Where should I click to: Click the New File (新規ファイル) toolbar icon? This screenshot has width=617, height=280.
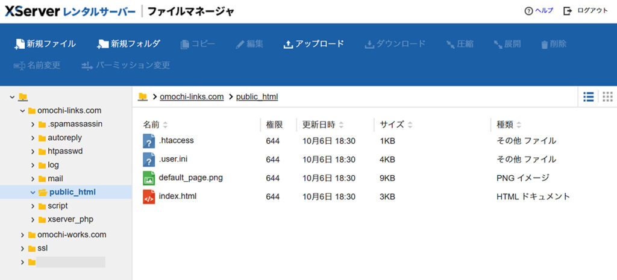[19, 44]
